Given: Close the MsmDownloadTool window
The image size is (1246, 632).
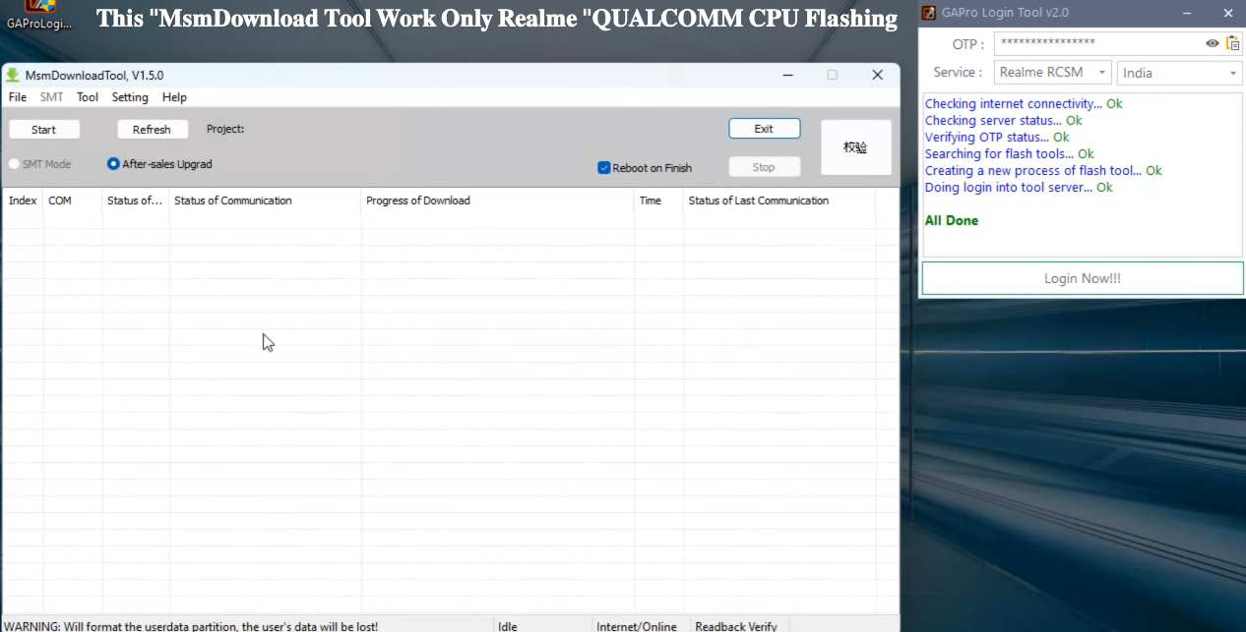Looking at the screenshot, I should click(x=877, y=75).
